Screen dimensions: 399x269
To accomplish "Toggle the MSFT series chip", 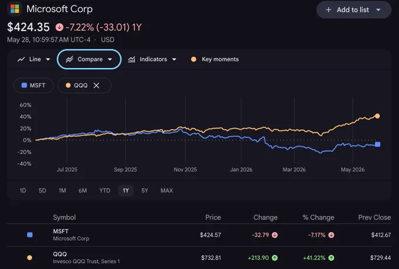I will [33, 85].
